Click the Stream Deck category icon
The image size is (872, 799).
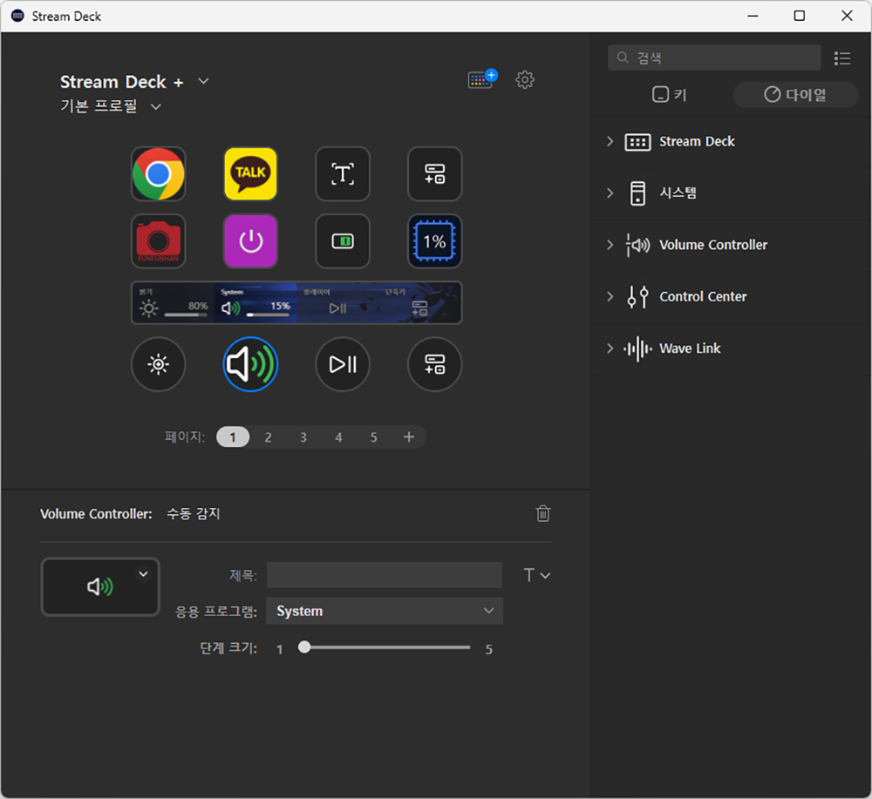click(638, 142)
